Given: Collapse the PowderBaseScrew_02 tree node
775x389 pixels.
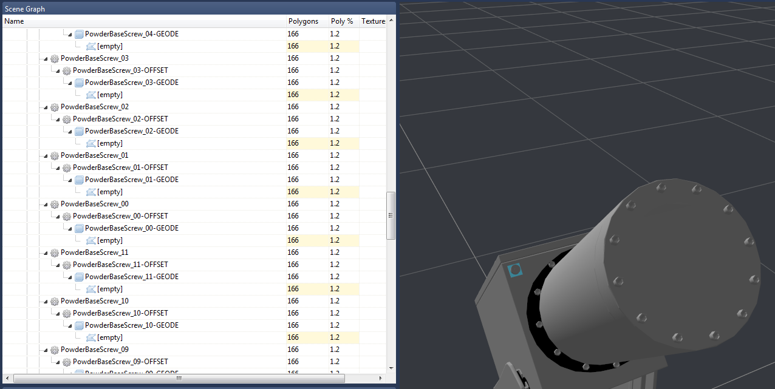Looking at the screenshot, I should coord(45,107).
